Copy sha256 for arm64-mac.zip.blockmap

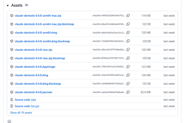coord(128,24)
